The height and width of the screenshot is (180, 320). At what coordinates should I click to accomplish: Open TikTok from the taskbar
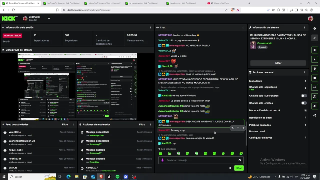(x=109, y=177)
